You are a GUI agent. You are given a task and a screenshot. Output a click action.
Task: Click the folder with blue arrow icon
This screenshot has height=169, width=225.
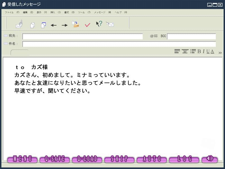click(75, 24)
